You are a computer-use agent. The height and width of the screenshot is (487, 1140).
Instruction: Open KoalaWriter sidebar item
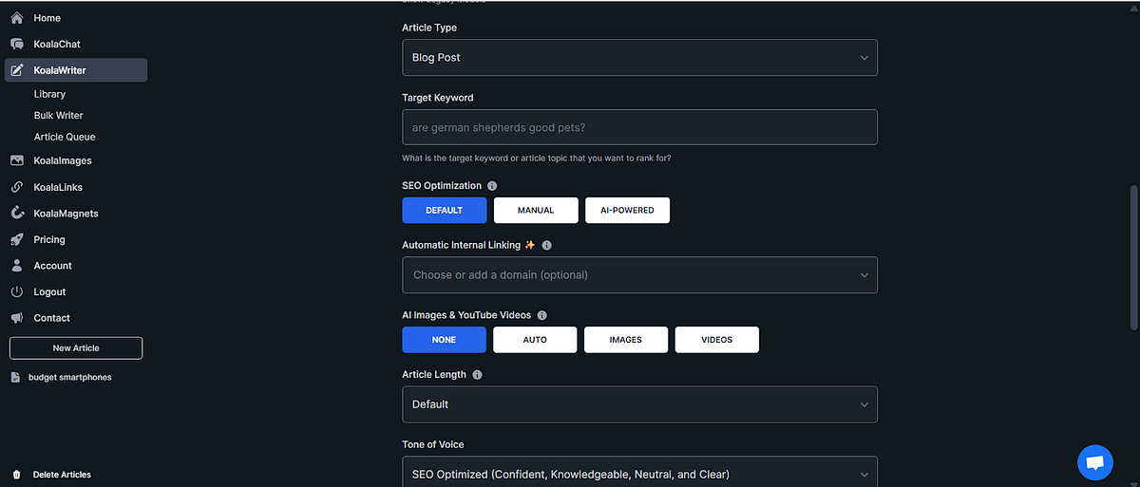point(76,70)
